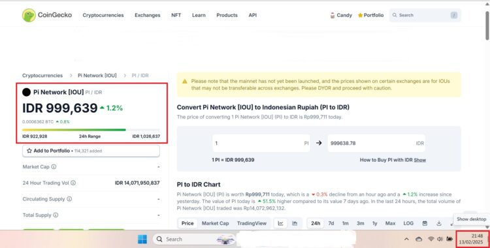Screen dimensions: 490x248
Task: Open the taskbar clock showing 21:48
Action: click(471, 239)
